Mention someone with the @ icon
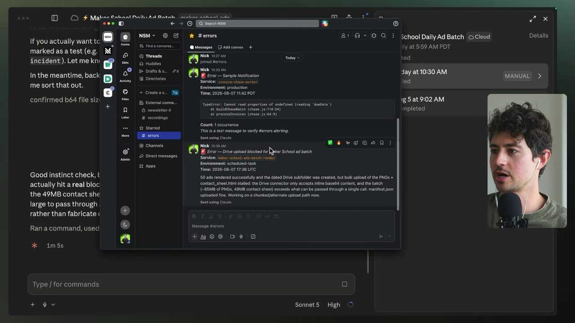The width and height of the screenshot is (575, 323). pyautogui.click(x=220, y=236)
